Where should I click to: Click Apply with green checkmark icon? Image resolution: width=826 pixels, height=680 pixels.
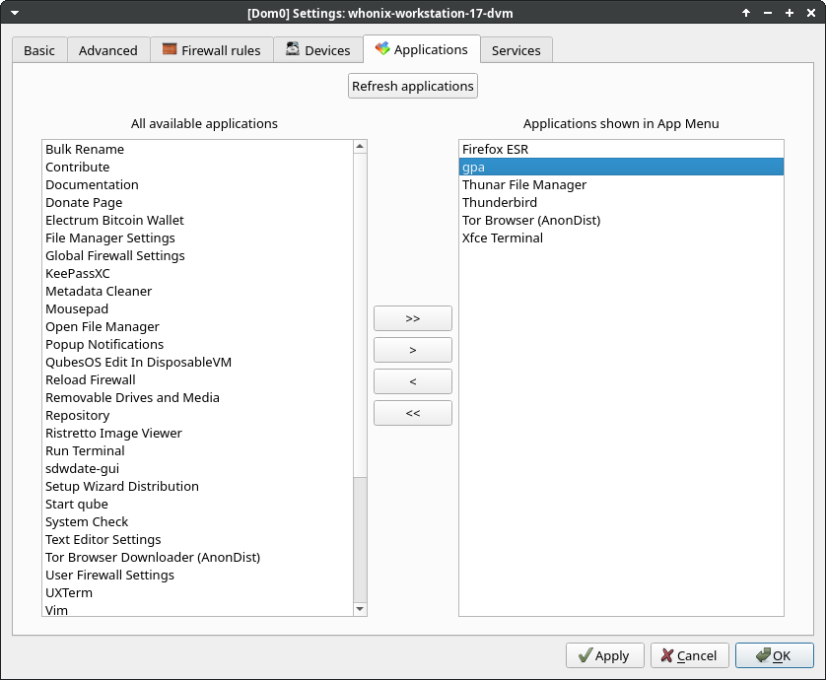(604, 655)
